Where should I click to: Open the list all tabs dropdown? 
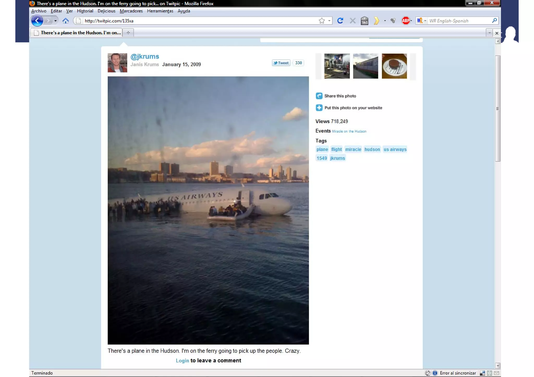(489, 33)
